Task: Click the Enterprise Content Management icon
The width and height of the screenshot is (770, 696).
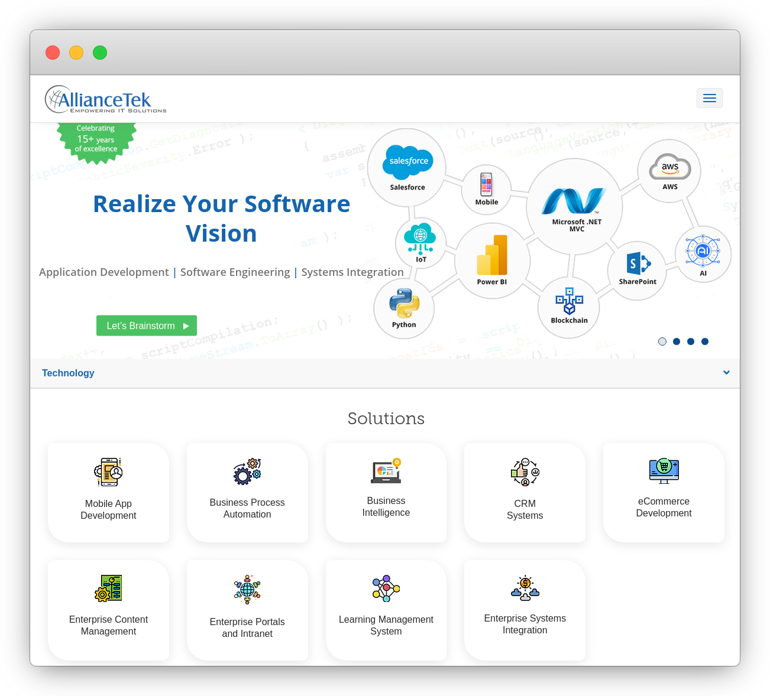Action: point(108,588)
